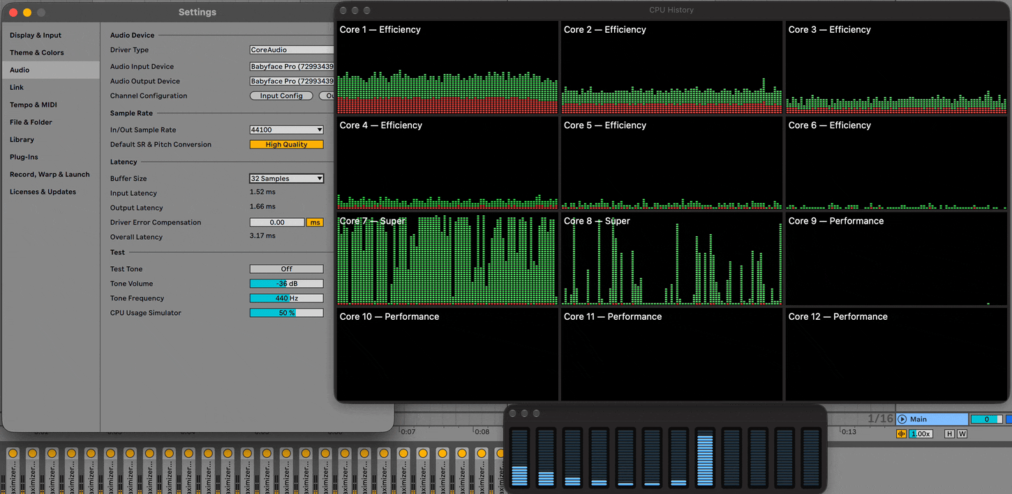Turn on the Test Tone Off toggle
Image resolution: width=1012 pixels, height=494 pixels.
click(x=287, y=269)
